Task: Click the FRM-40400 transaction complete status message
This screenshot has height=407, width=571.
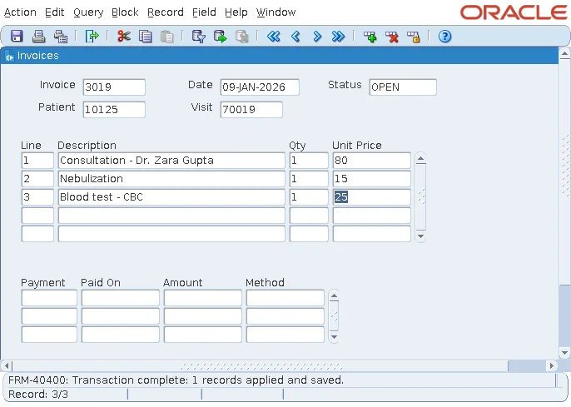Action: click(x=176, y=380)
